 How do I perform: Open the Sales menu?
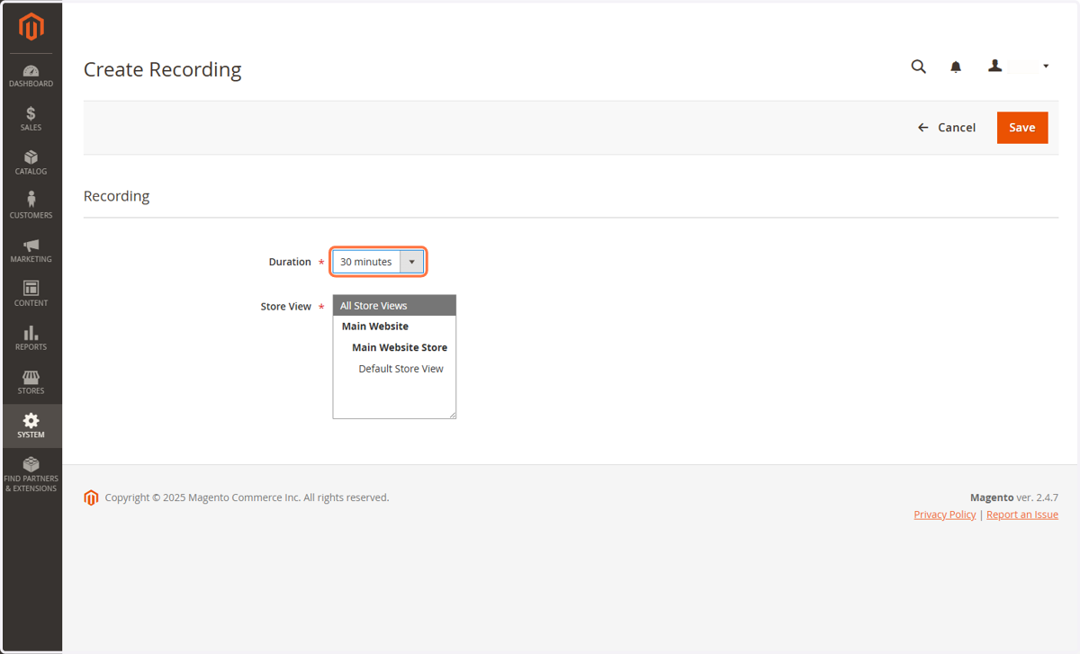(31, 119)
